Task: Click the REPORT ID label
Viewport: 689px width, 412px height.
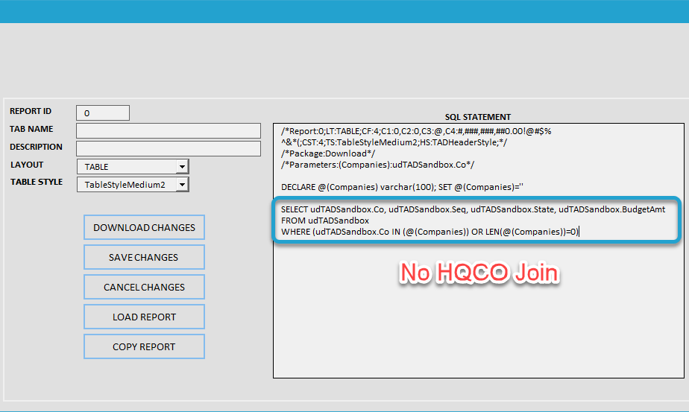Action: [31, 111]
